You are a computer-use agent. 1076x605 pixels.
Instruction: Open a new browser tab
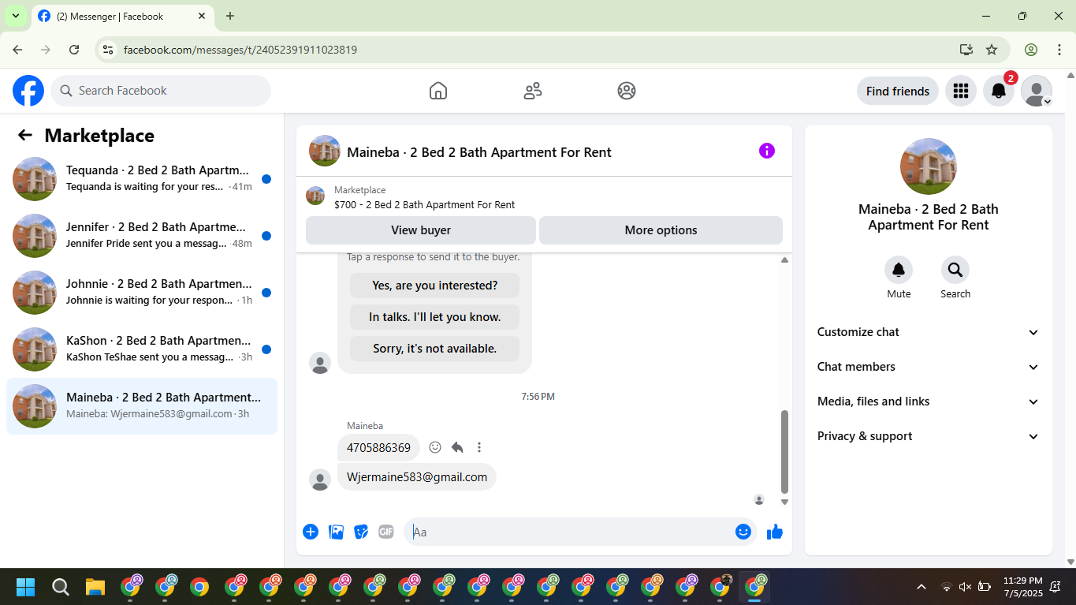click(230, 16)
